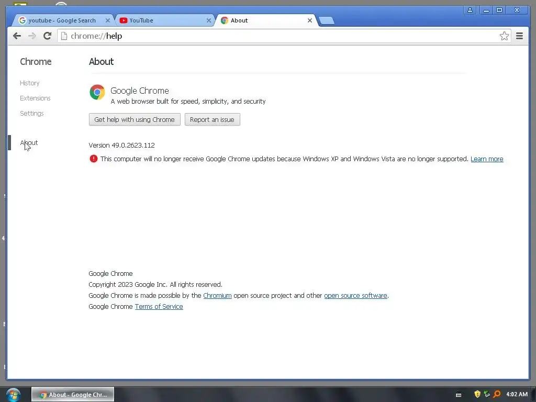Viewport: 536px width, 402px height.
Task: Open the Terms of Service link
Action: coord(159,307)
